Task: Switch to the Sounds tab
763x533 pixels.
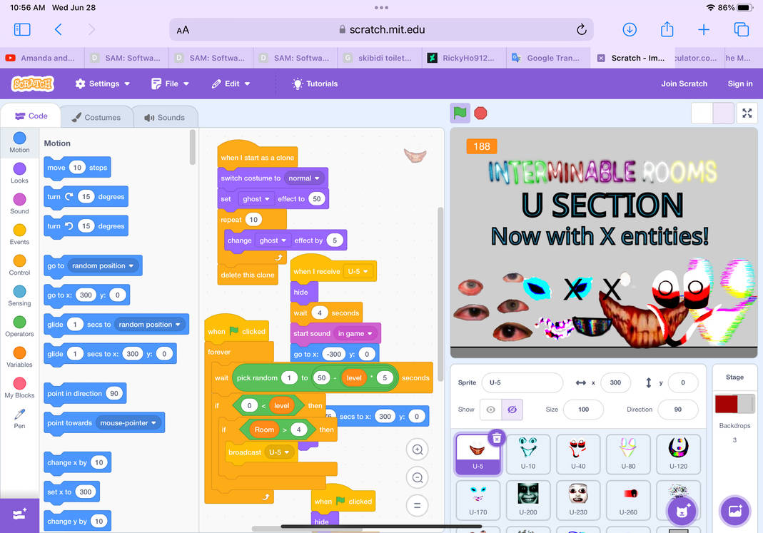Action: point(164,117)
